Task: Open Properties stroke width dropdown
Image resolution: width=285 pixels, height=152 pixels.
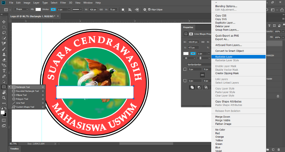Action: (x=209, y=54)
